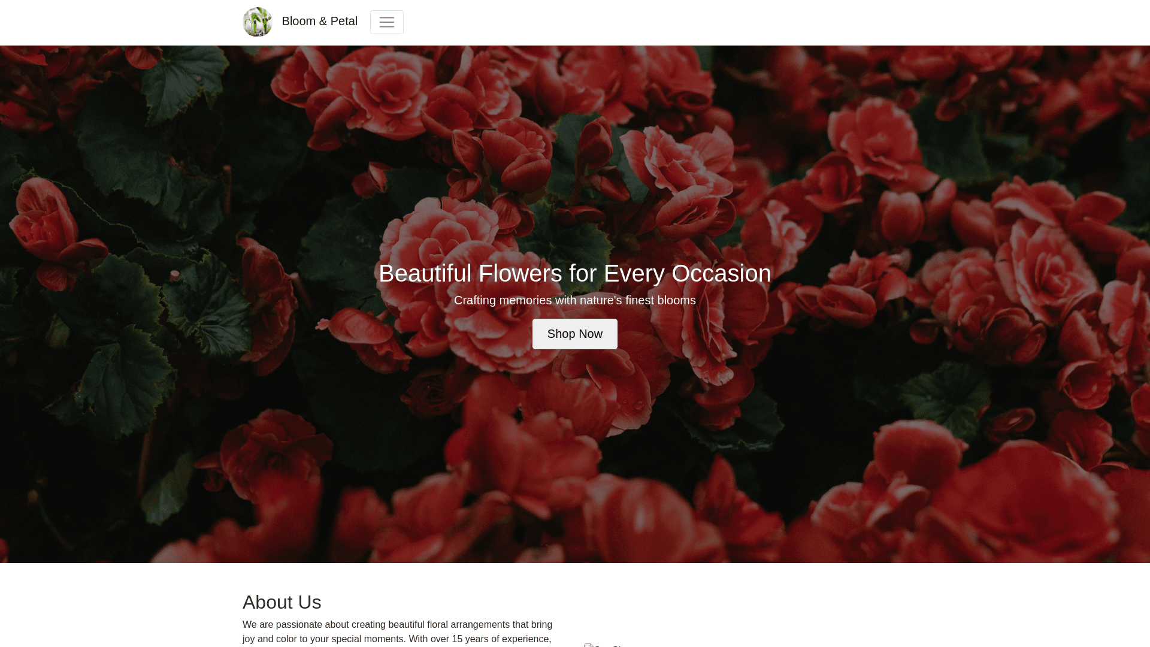Viewport: 1150px width, 647px height.
Task: Open the hamburger navigation menu
Action: point(386,22)
